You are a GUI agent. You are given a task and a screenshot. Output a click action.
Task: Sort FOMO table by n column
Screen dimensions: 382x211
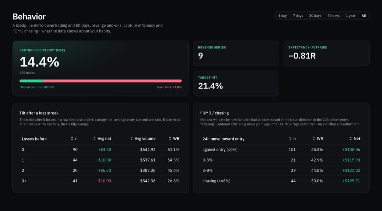[x=292, y=139]
